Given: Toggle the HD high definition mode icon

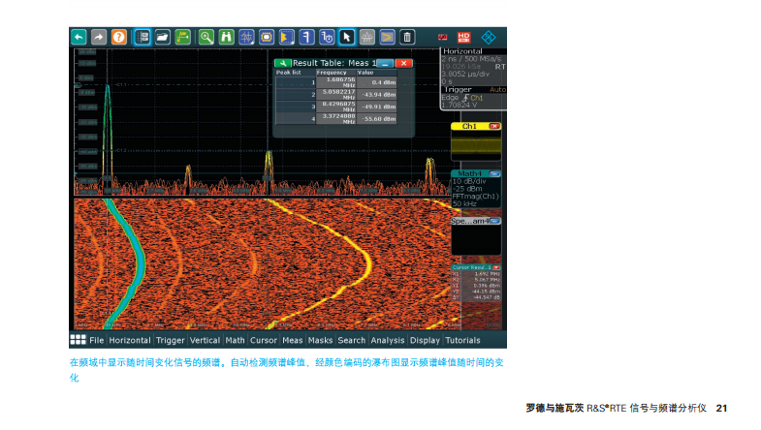Looking at the screenshot, I should tap(464, 38).
